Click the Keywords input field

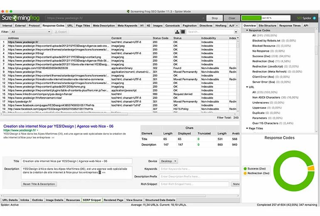click(x=199, y=169)
